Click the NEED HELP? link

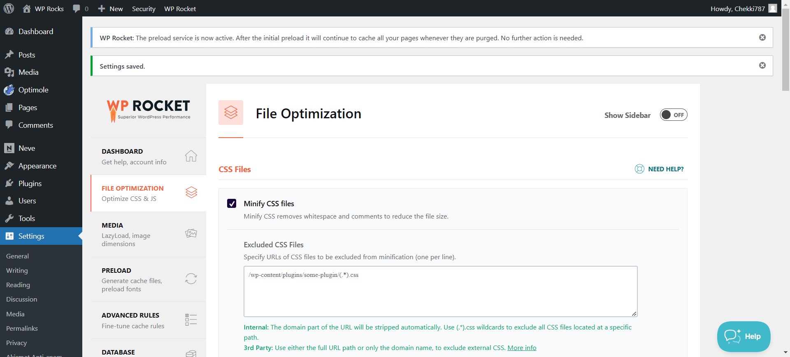point(666,169)
